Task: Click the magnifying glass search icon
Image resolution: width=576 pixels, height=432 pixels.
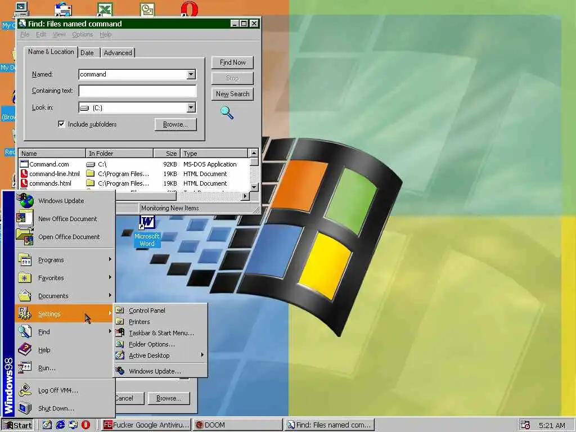Action: pyautogui.click(x=227, y=112)
